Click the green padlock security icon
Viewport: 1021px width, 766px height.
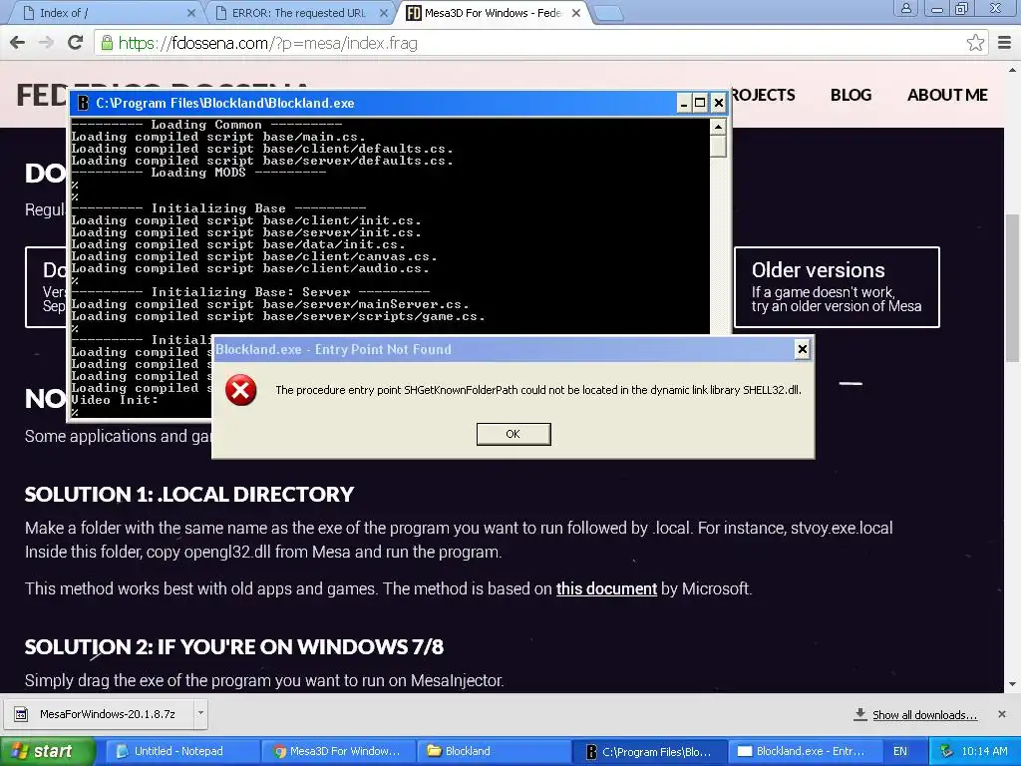click(x=107, y=43)
